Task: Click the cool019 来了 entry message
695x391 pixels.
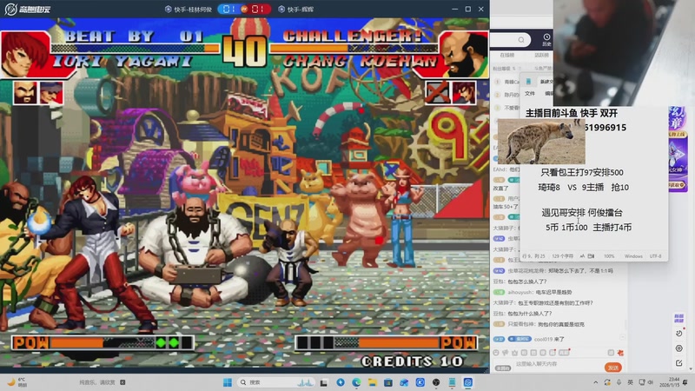Action: [x=528, y=339]
